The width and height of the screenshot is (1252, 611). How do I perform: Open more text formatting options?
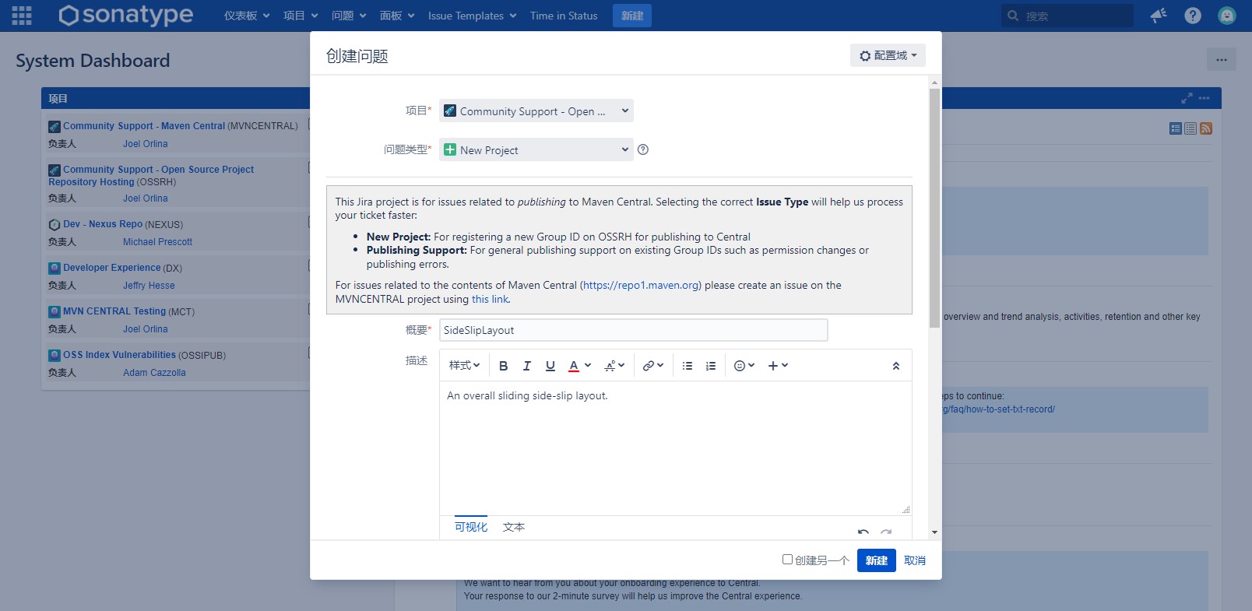614,366
